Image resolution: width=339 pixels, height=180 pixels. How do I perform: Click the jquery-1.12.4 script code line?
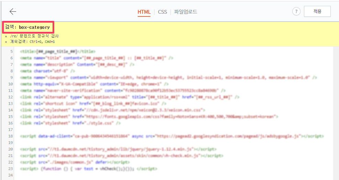[118, 149]
